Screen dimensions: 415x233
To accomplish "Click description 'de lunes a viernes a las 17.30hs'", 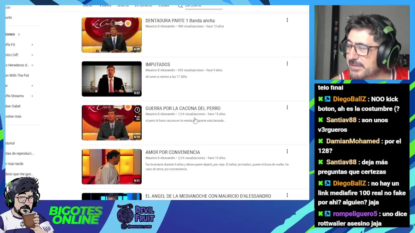I will click(166, 77).
